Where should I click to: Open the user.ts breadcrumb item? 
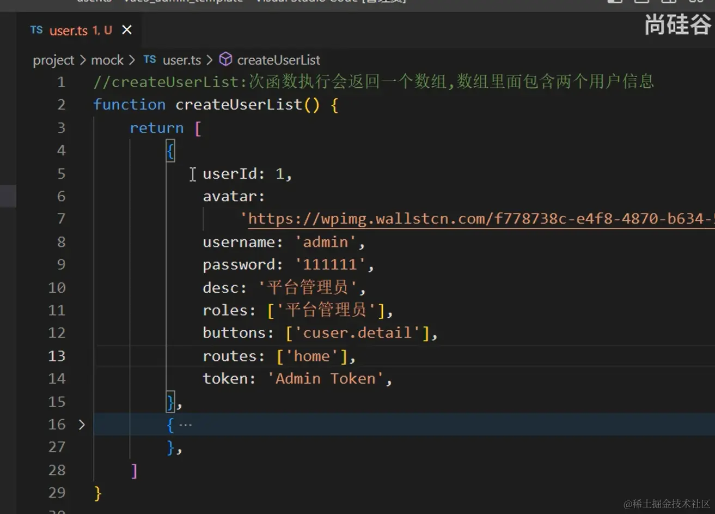182,60
